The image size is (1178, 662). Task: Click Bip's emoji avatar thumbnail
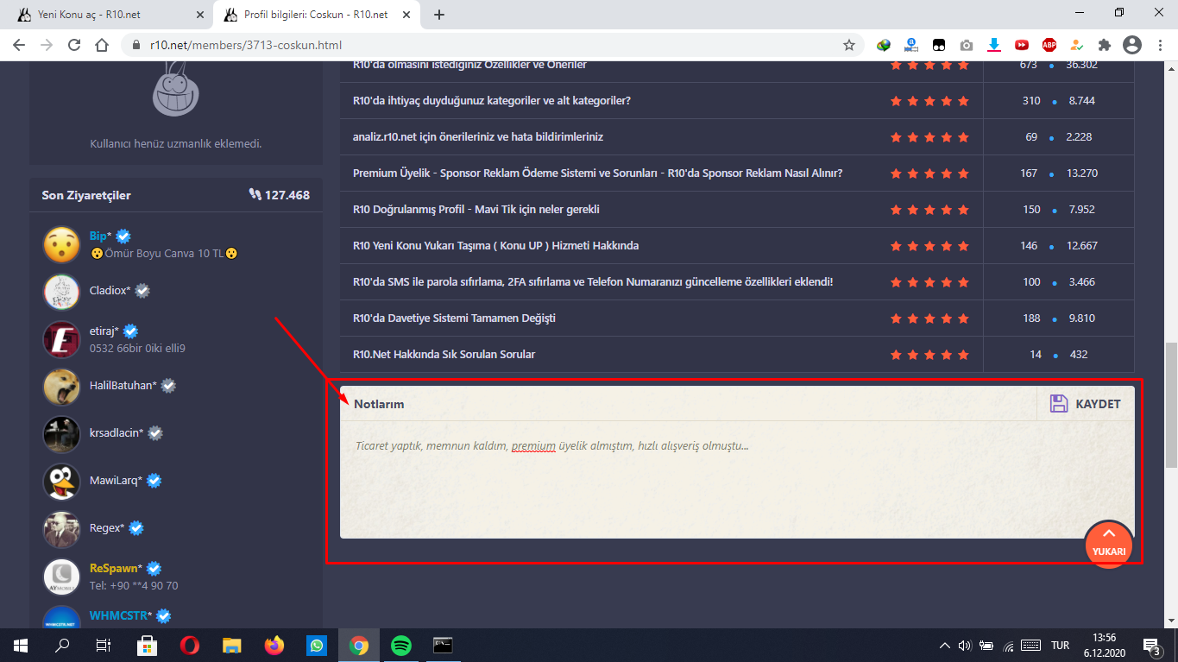coord(61,245)
